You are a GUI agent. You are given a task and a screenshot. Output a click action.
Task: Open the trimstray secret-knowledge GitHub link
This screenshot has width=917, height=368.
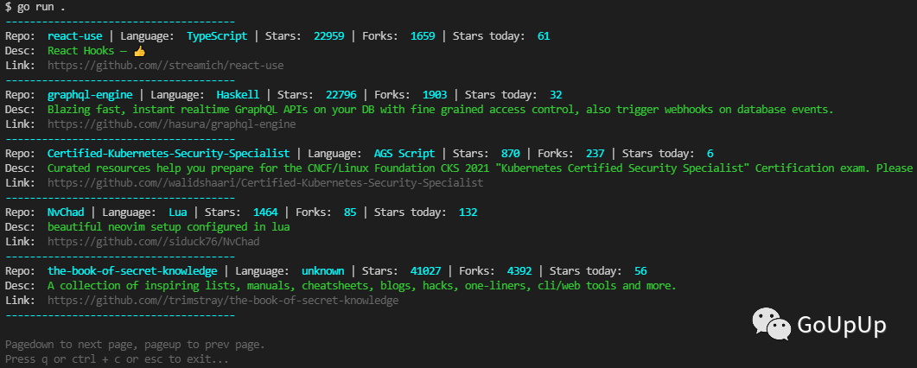(223, 301)
